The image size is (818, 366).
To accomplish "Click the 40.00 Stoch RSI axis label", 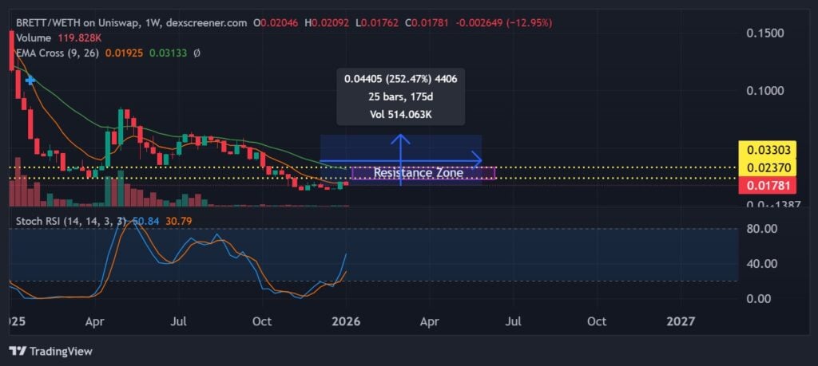I will (762, 263).
